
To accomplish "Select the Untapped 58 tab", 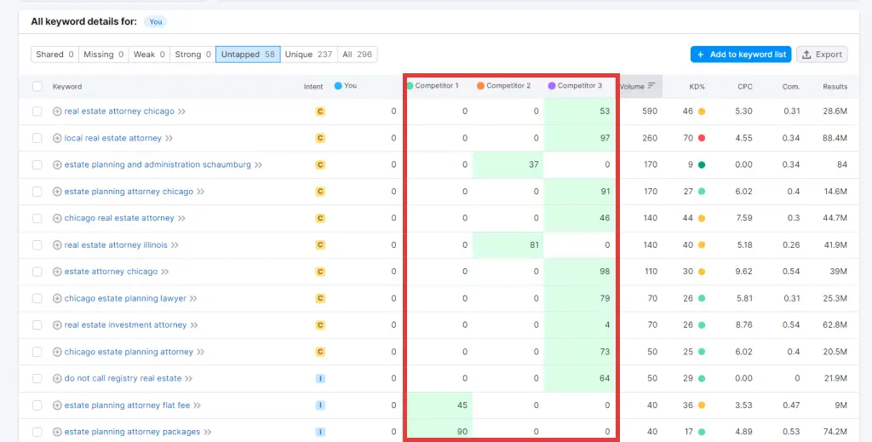I will [248, 55].
